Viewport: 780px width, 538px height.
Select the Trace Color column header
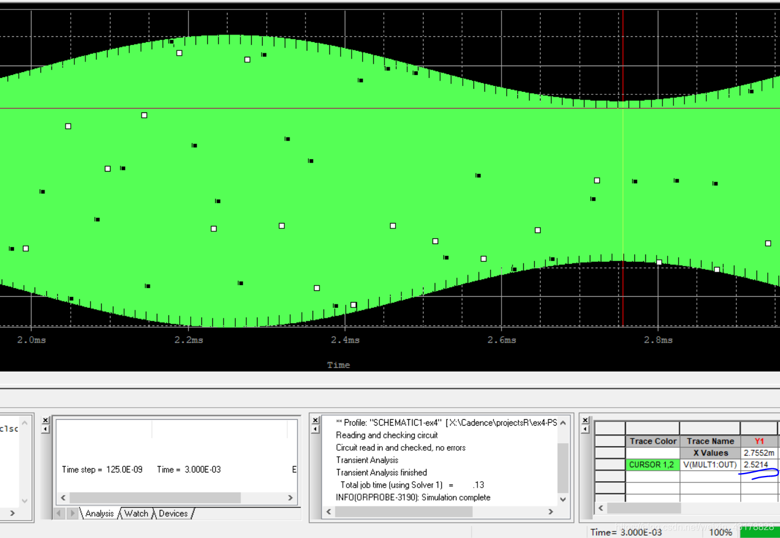point(652,441)
